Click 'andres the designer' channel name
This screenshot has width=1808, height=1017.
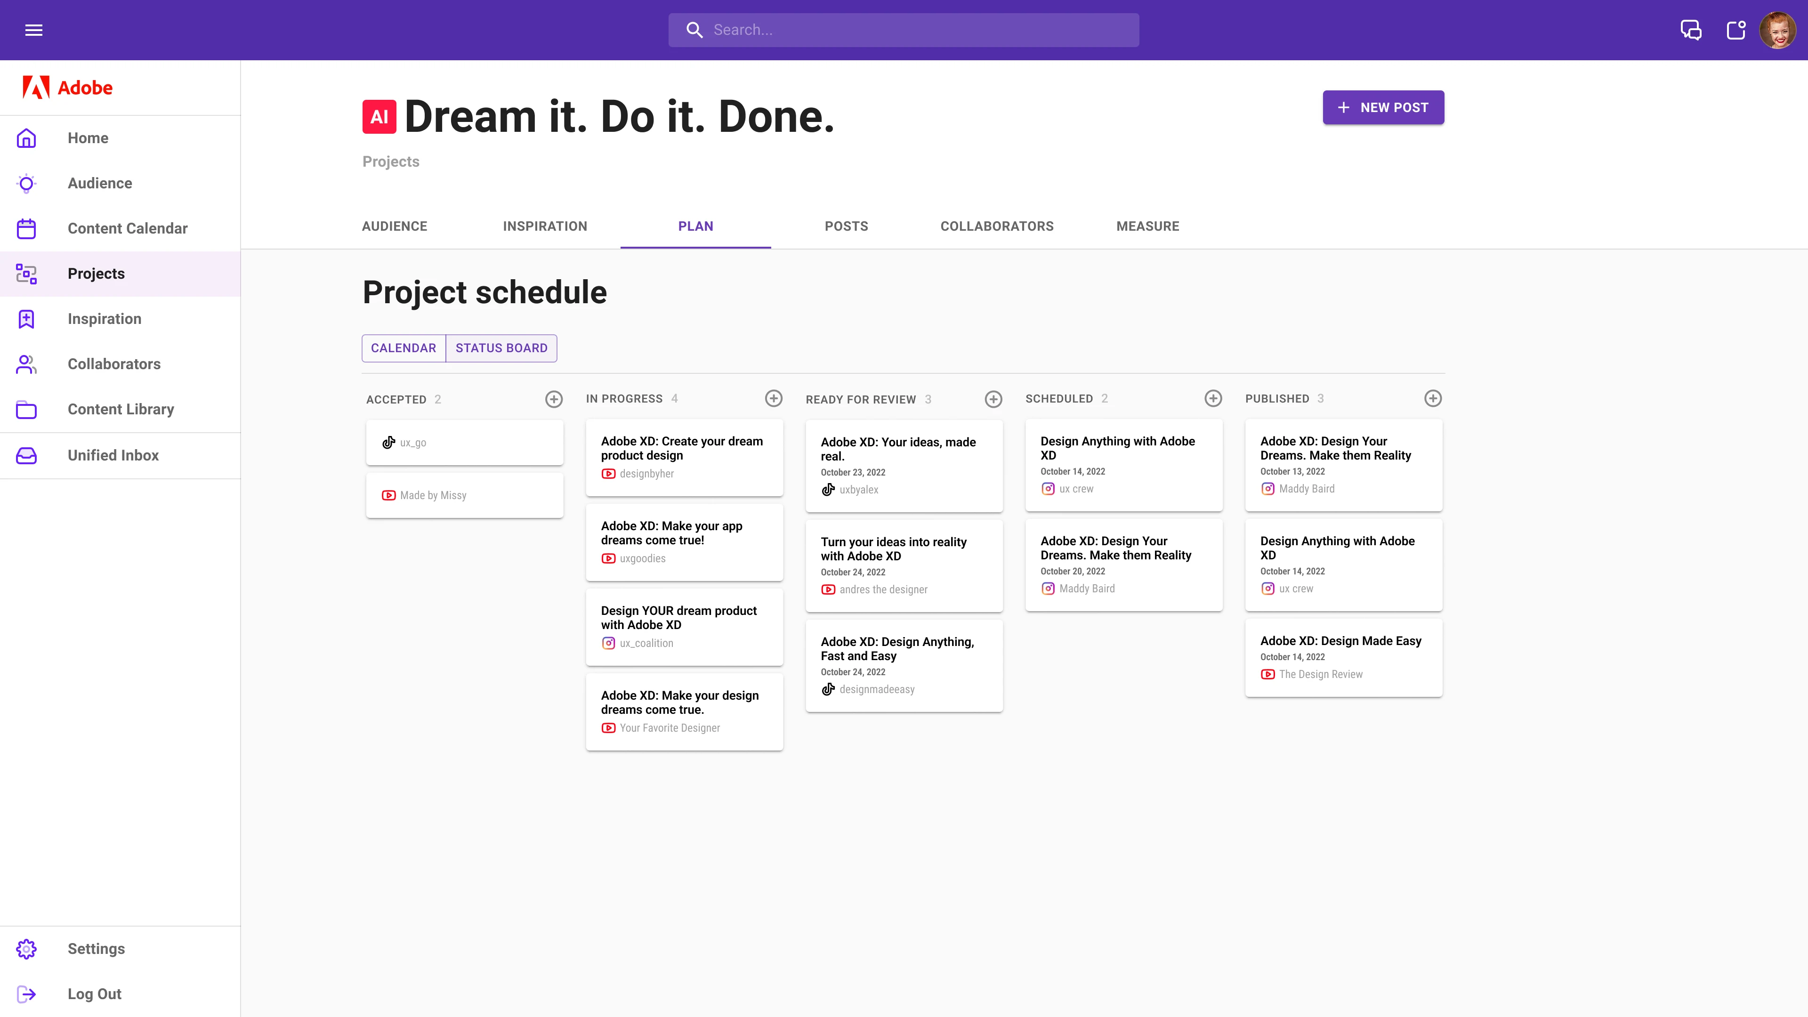pos(884,589)
